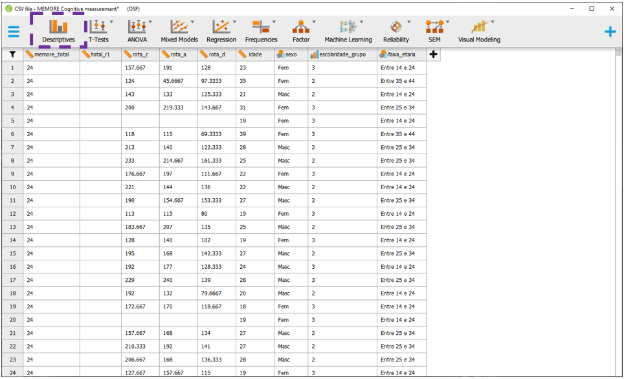
Task: Select row number 10 header
Action: click(x=12, y=187)
